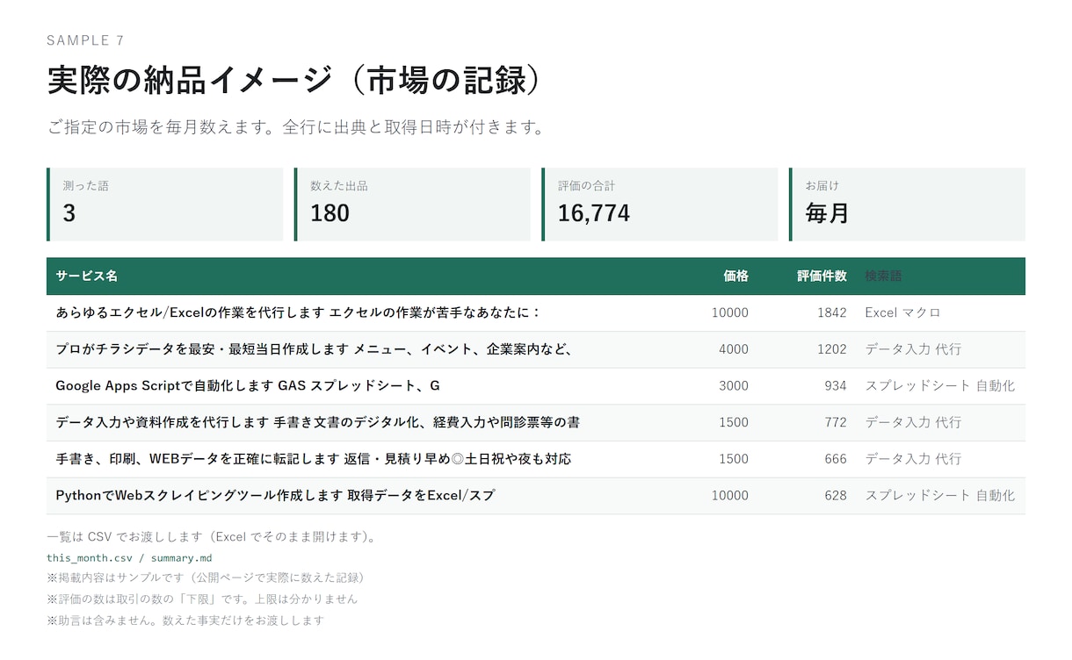Click price 1500 in the データ入力や資料作成 row

(734, 423)
